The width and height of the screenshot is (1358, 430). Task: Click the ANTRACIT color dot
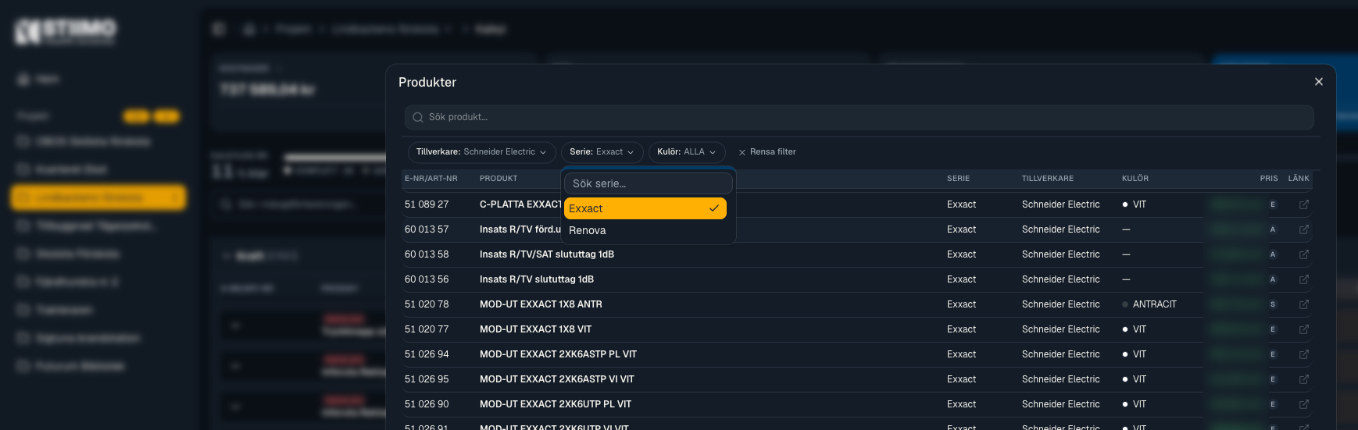pyautogui.click(x=1125, y=304)
